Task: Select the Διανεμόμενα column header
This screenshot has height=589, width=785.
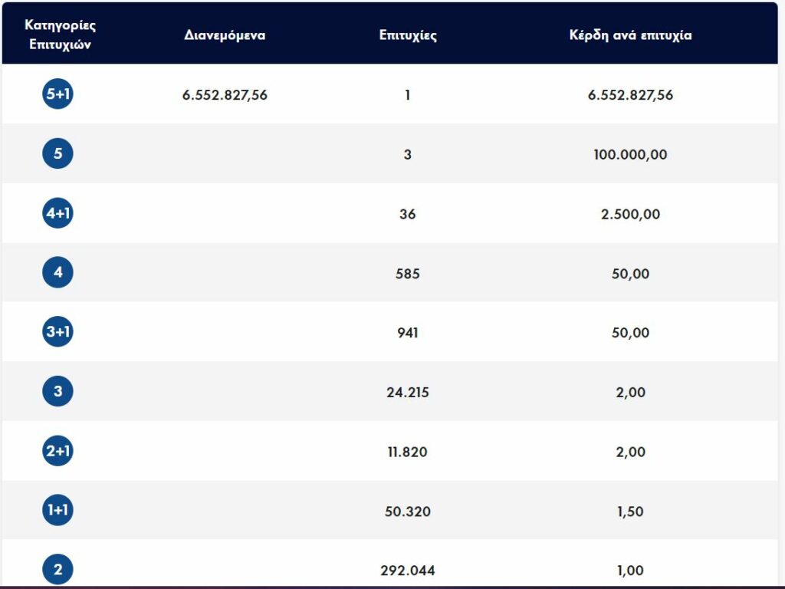Action: pyautogui.click(x=225, y=35)
